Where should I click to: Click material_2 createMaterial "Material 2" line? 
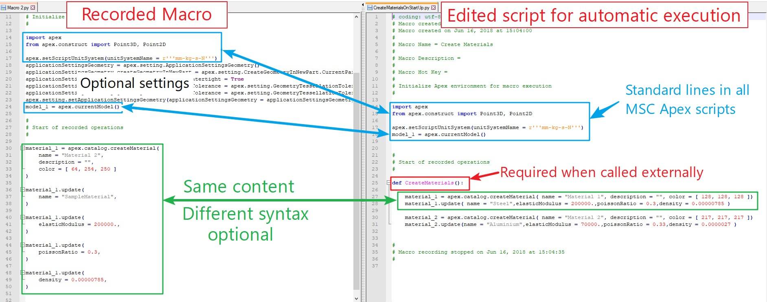[579, 217]
